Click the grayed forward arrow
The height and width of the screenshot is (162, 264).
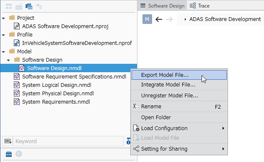tap(169, 19)
